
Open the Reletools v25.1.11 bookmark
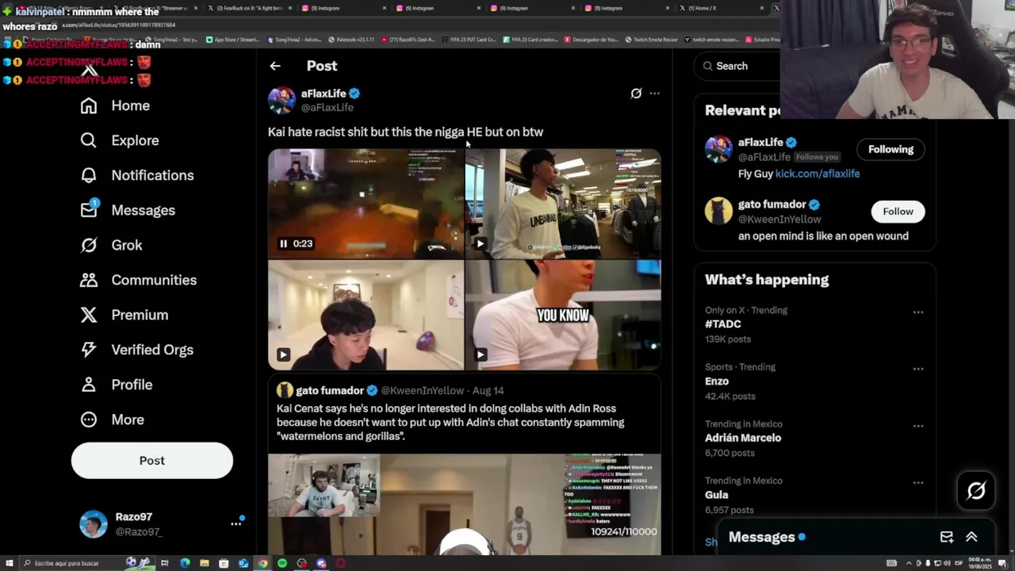[x=350, y=40]
